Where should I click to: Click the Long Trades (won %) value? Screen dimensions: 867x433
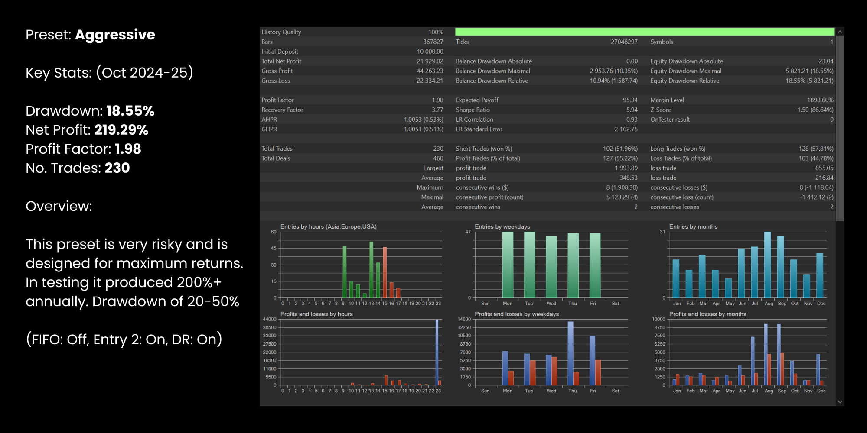click(815, 149)
